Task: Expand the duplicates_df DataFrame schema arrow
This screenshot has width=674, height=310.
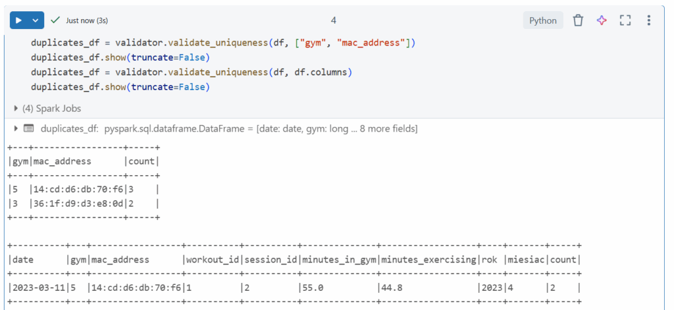Action: (x=16, y=128)
